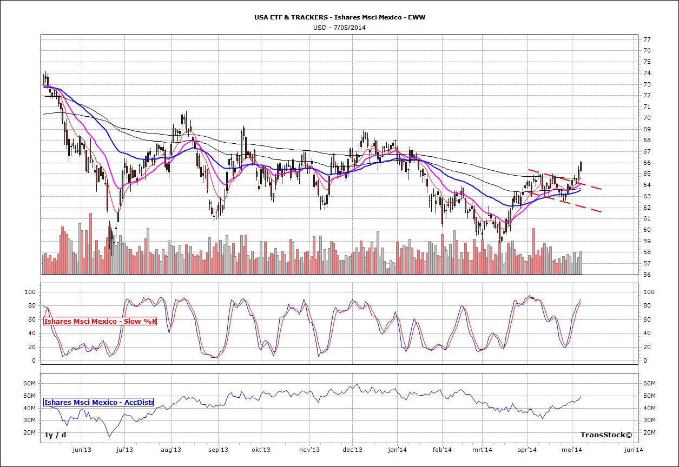Click the chart title 'USA ETF & TRACKERS - Ishares Msci Mexico - EWW'
Viewport: 679px width, 467px height.
point(340,17)
